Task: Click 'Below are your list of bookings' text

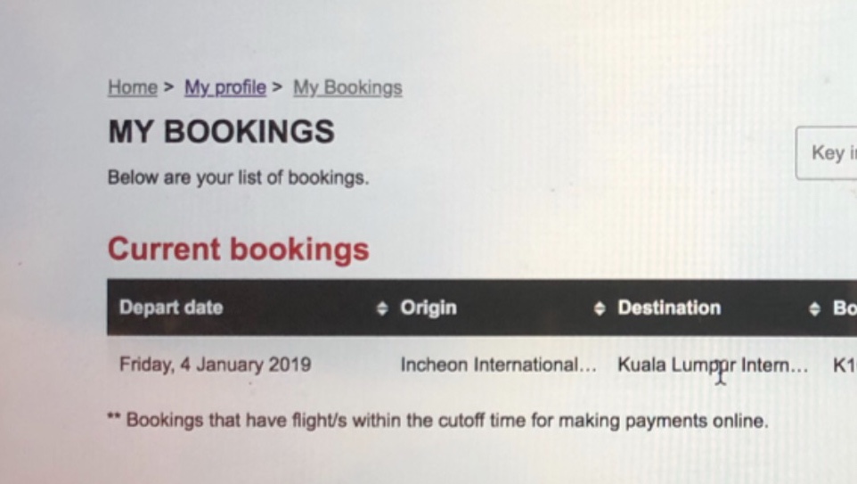Action: coord(238,177)
